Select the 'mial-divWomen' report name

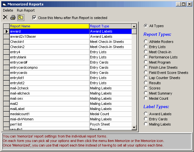49,119
